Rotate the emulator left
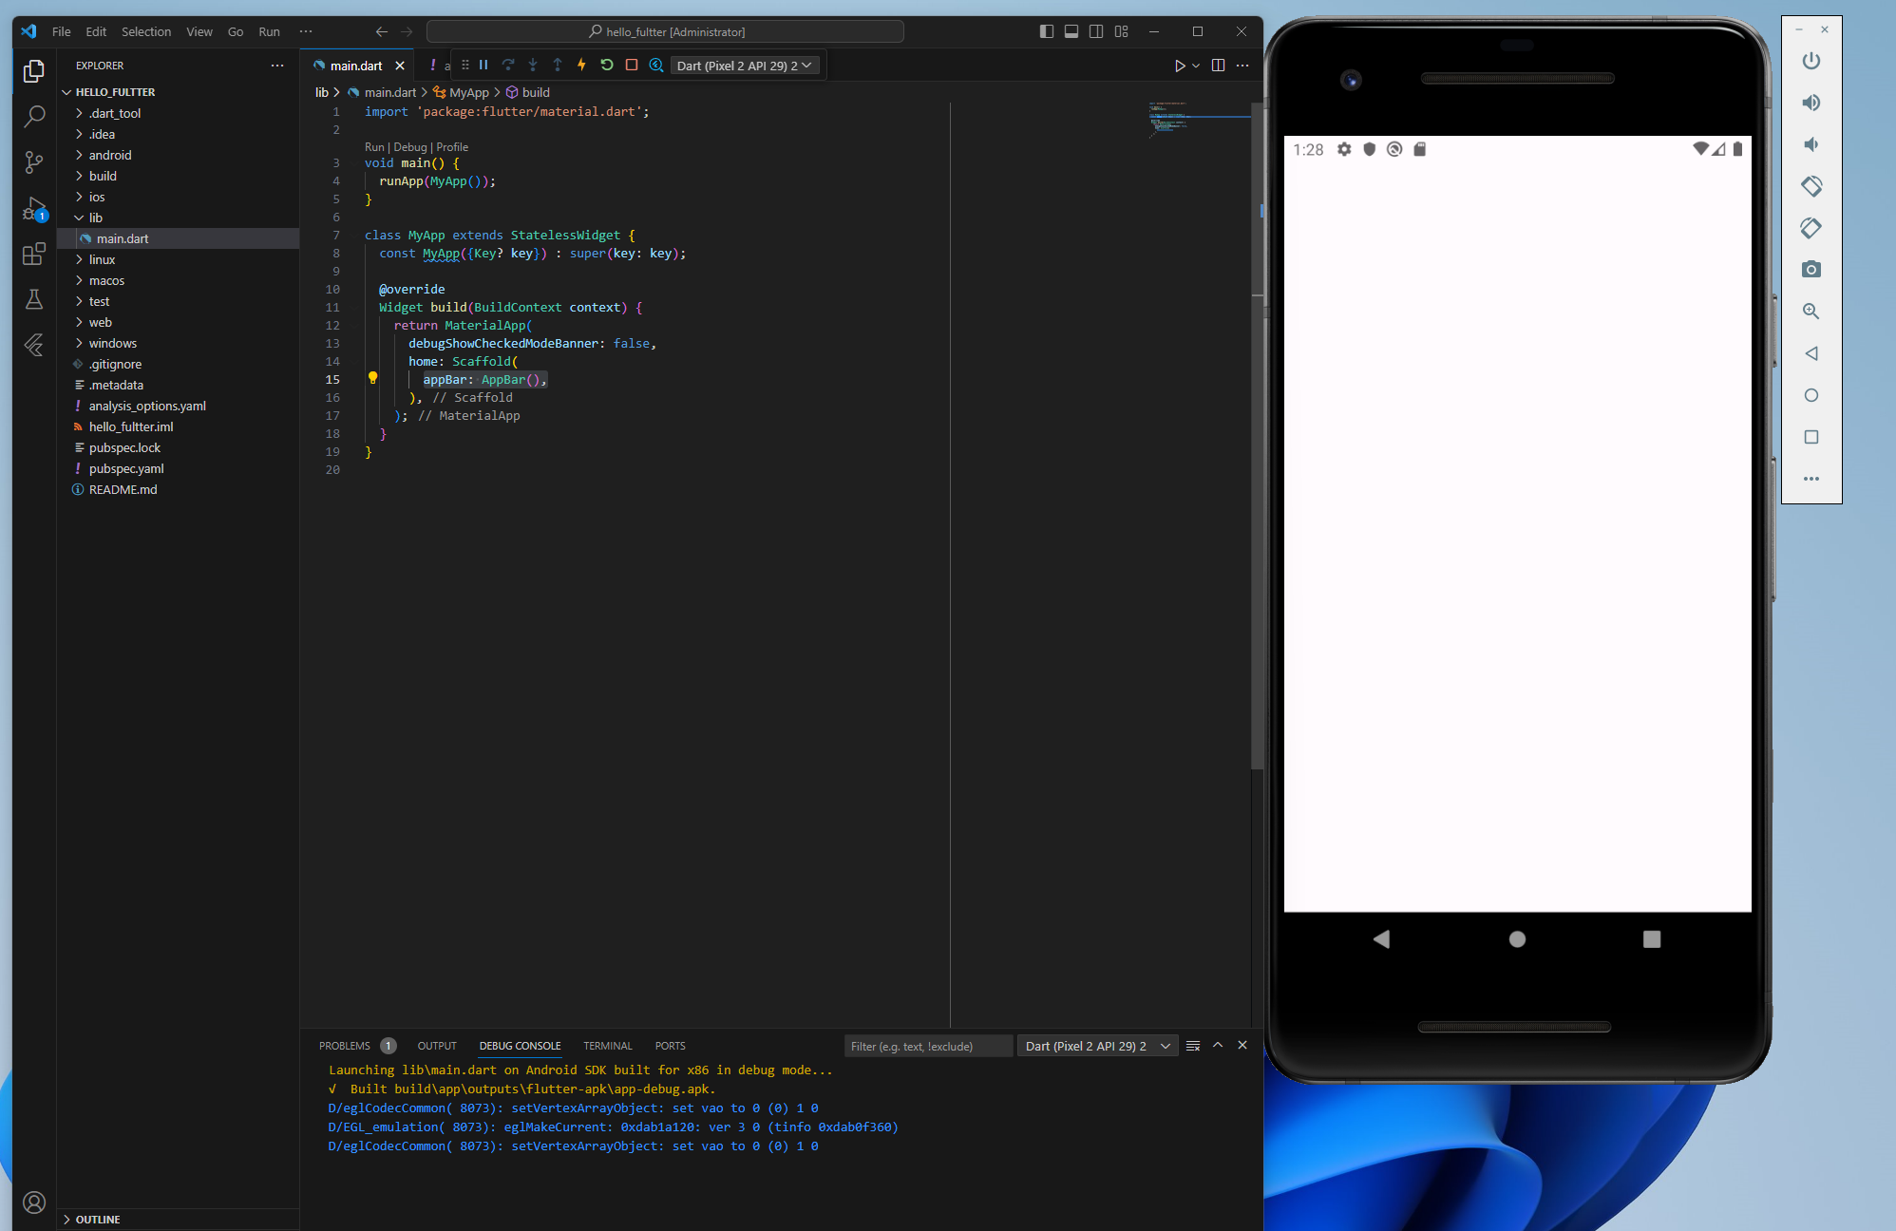 tap(1811, 186)
